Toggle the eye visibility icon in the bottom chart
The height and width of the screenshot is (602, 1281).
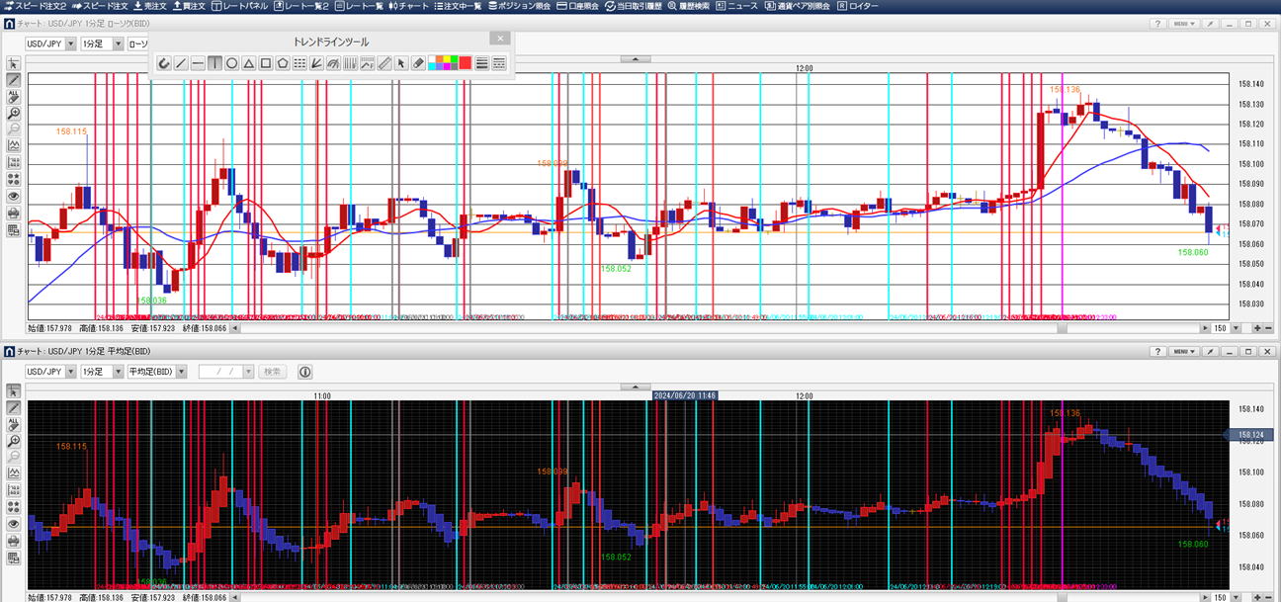point(14,524)
